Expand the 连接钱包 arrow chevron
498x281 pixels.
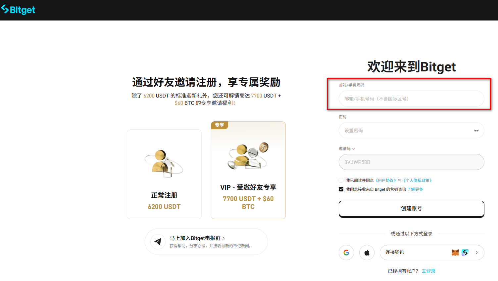(476, 253)
